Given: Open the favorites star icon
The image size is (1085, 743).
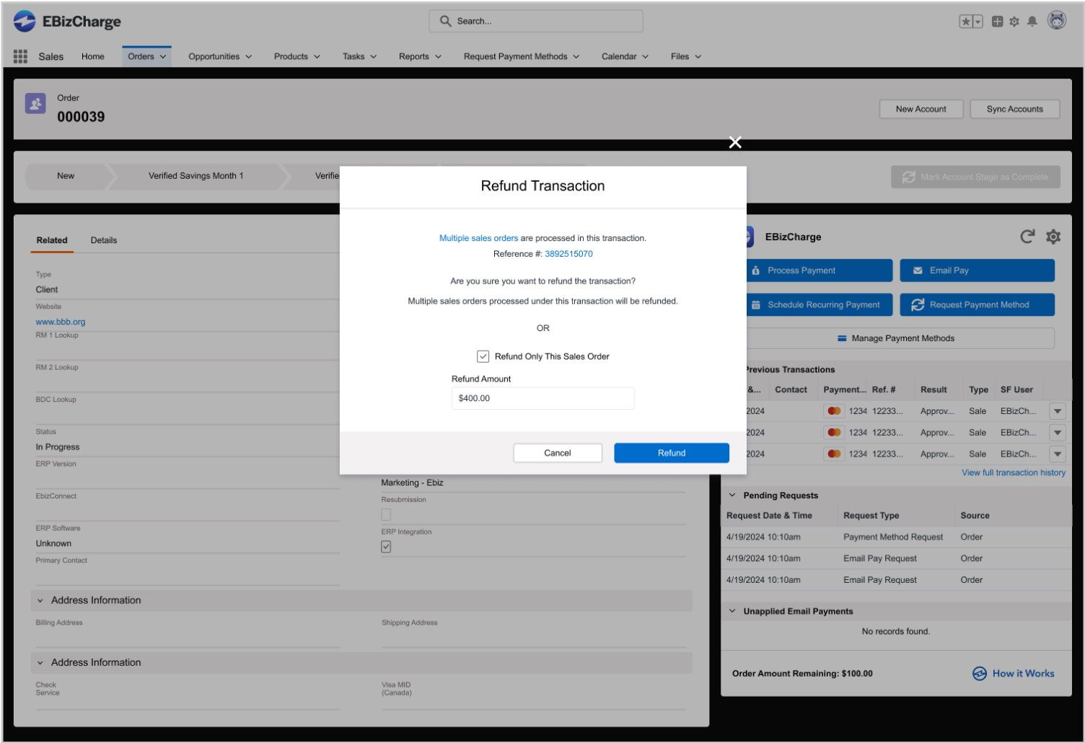Looking at the screenshot, I should pyautogui.click(x=965, y=22).
